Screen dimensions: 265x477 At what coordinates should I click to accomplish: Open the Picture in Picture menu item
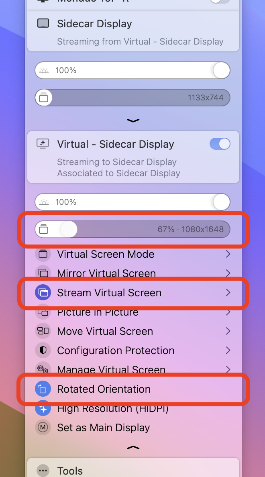pos(98,312)
